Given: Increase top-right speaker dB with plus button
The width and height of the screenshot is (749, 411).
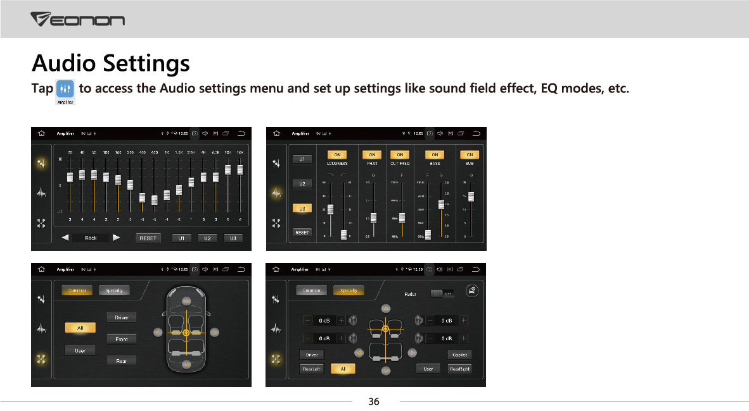Looking at the screenshot, I should 463,321.
